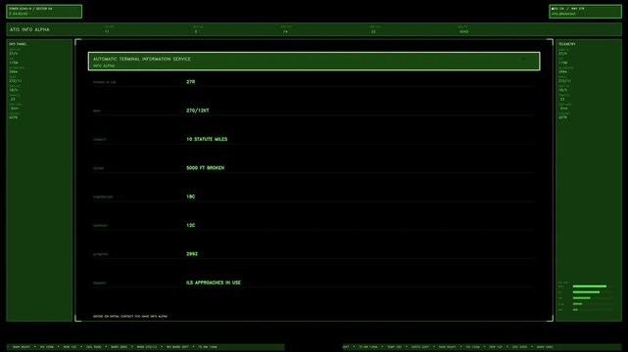Open the OPS PANEL heading
This screenshot has width=628, height=352.
pos(18,44)
